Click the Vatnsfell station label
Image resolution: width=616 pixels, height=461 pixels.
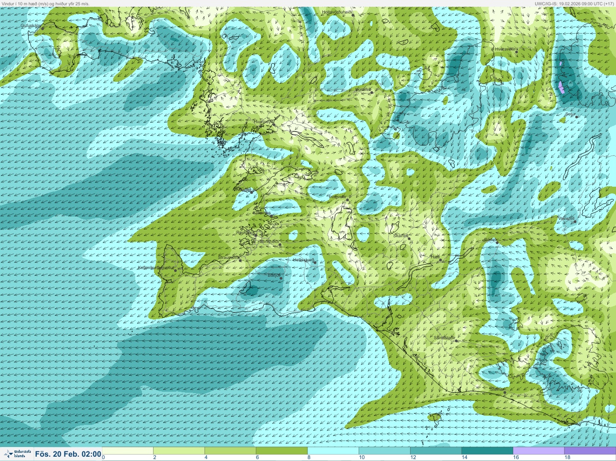(566, 218)
